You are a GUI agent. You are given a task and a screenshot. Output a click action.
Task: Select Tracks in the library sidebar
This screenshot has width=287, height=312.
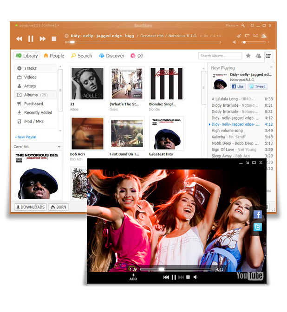tap(35, 68)
